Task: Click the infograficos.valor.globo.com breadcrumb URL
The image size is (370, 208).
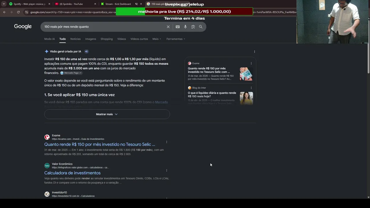Action: point(80,168)
